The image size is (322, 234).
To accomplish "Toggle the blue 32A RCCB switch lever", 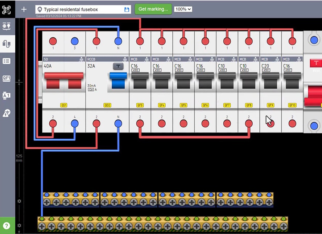I will [118, 80].
